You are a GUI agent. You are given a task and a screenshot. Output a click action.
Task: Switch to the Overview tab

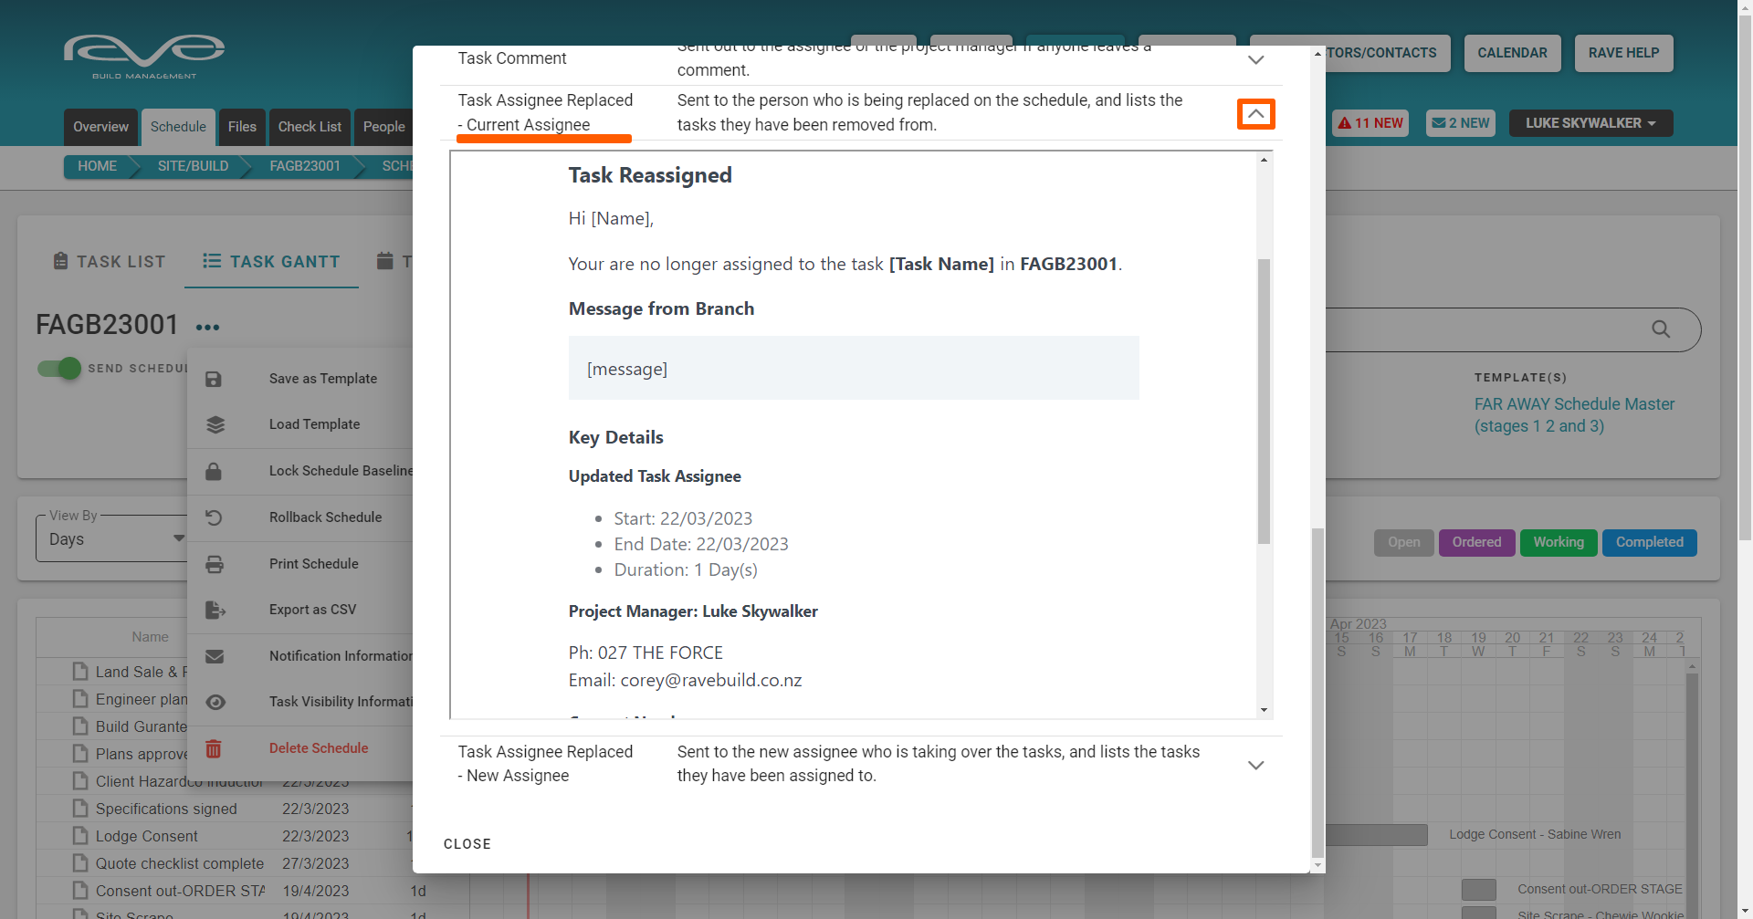[x=100, y=127]
